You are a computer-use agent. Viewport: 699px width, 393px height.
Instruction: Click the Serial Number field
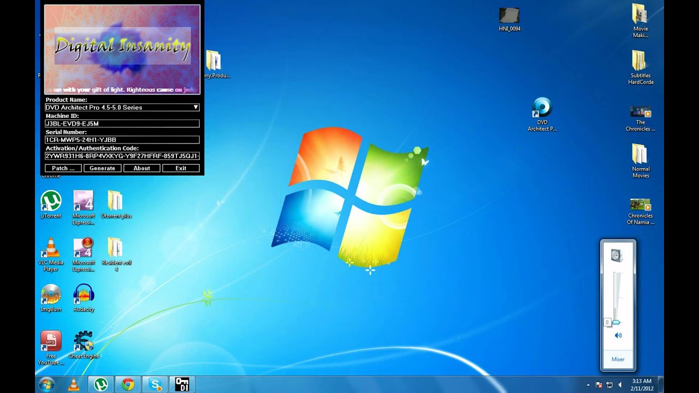pyautogui.click(x=122, y=140)
